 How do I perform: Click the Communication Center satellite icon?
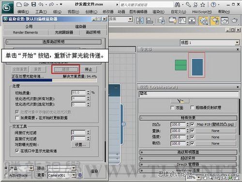(196, 5)
